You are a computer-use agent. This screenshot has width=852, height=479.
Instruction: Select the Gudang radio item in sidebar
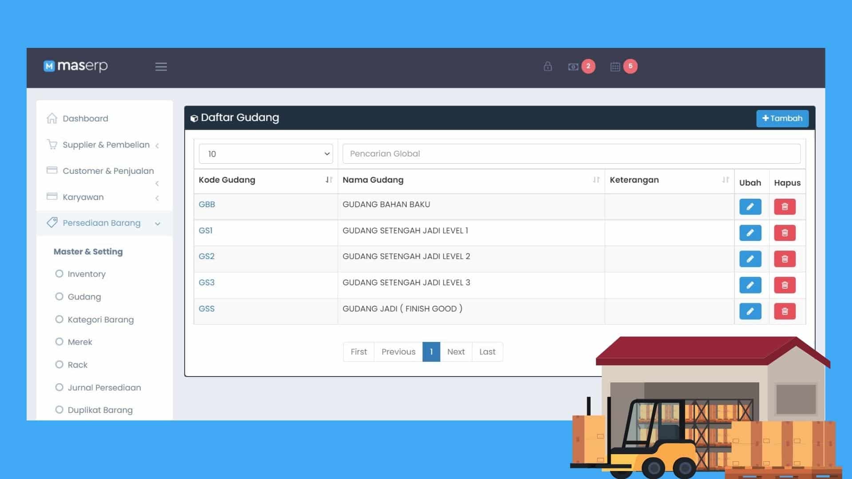(x=59, y=296)
